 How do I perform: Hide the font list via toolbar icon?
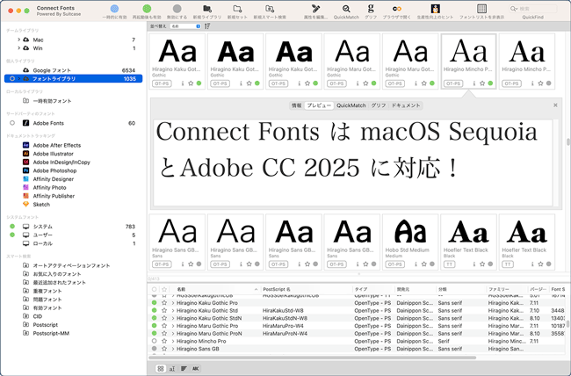coord(481,9)
